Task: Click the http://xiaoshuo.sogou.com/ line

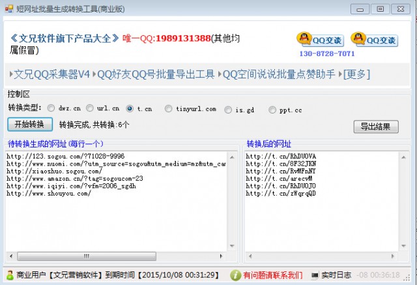Action: pyautogui.click(x=54, y=171)
